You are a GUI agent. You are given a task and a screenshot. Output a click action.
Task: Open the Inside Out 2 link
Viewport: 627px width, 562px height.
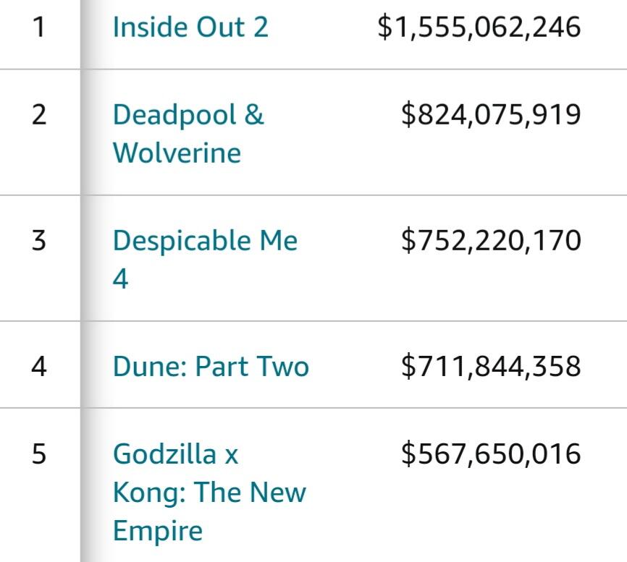[190, 27]
